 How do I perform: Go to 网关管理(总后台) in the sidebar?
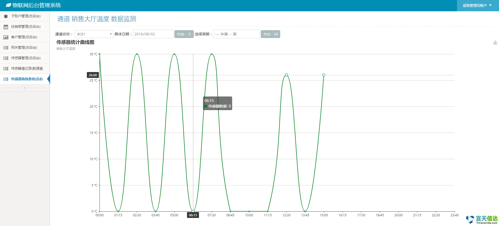[24, 47]
